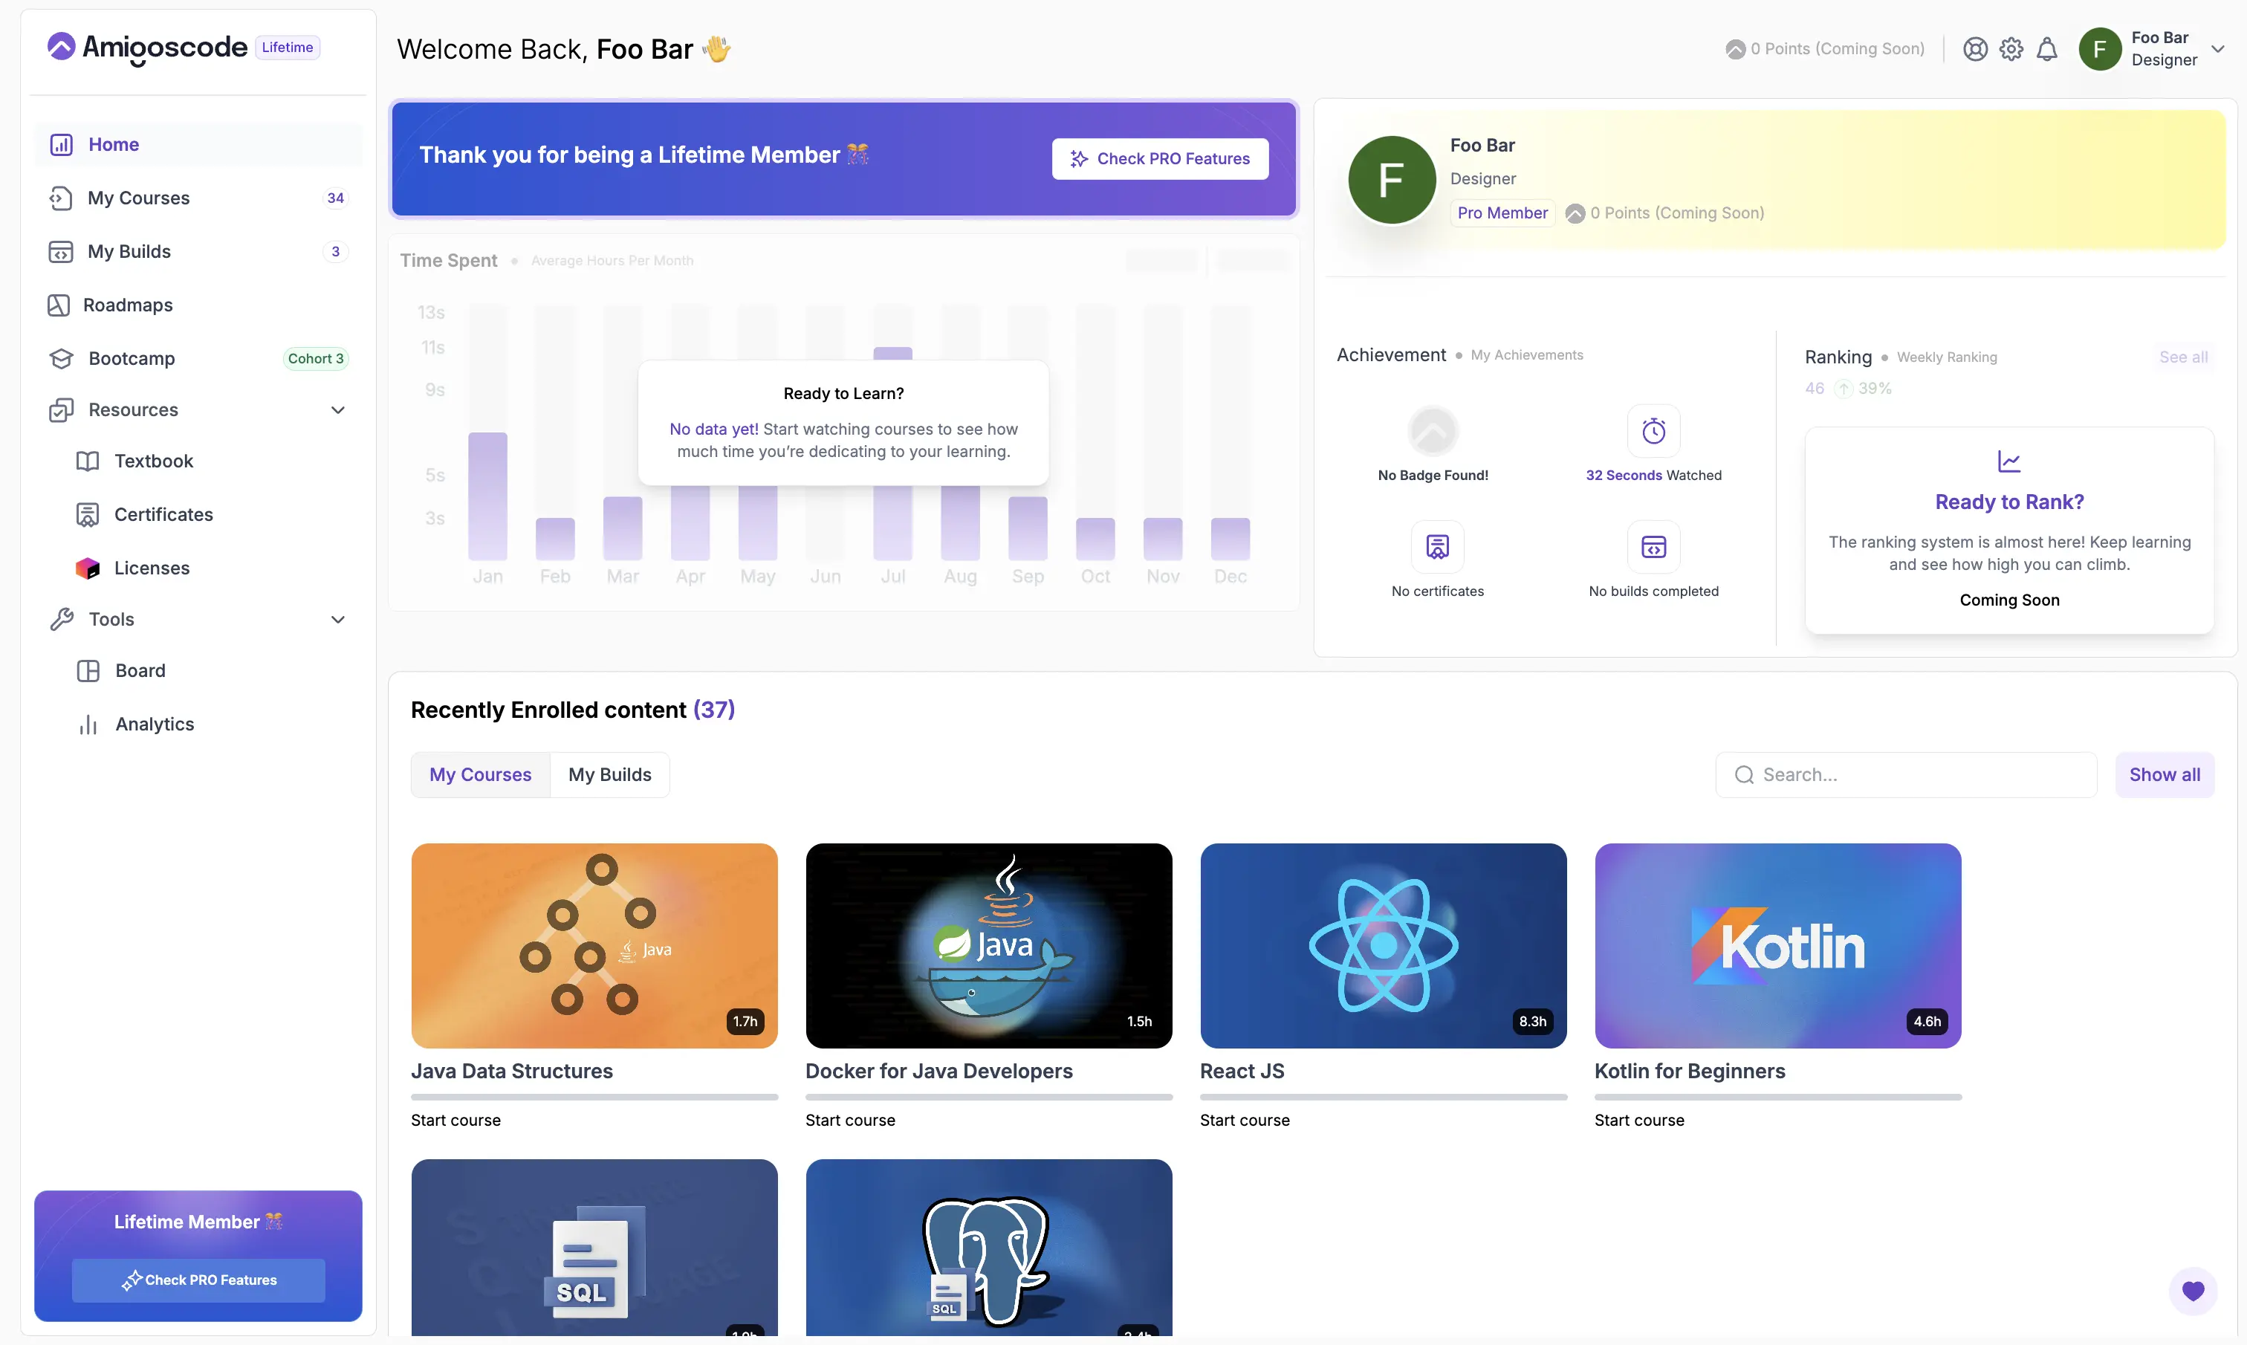Collapse the Resources sidebar section

(338, 409)
